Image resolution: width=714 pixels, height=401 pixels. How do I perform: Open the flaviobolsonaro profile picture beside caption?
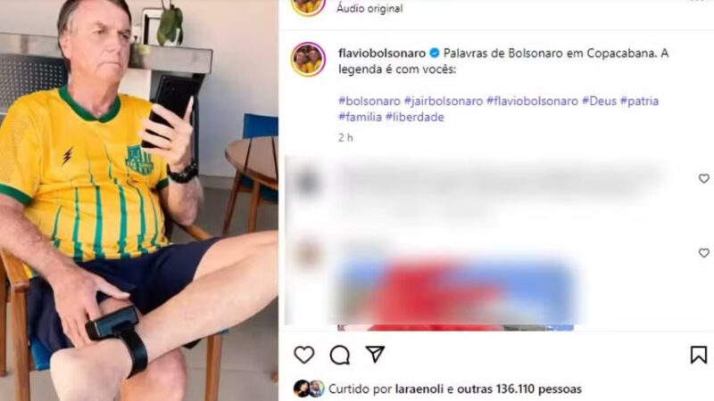(x=308, y=59)
